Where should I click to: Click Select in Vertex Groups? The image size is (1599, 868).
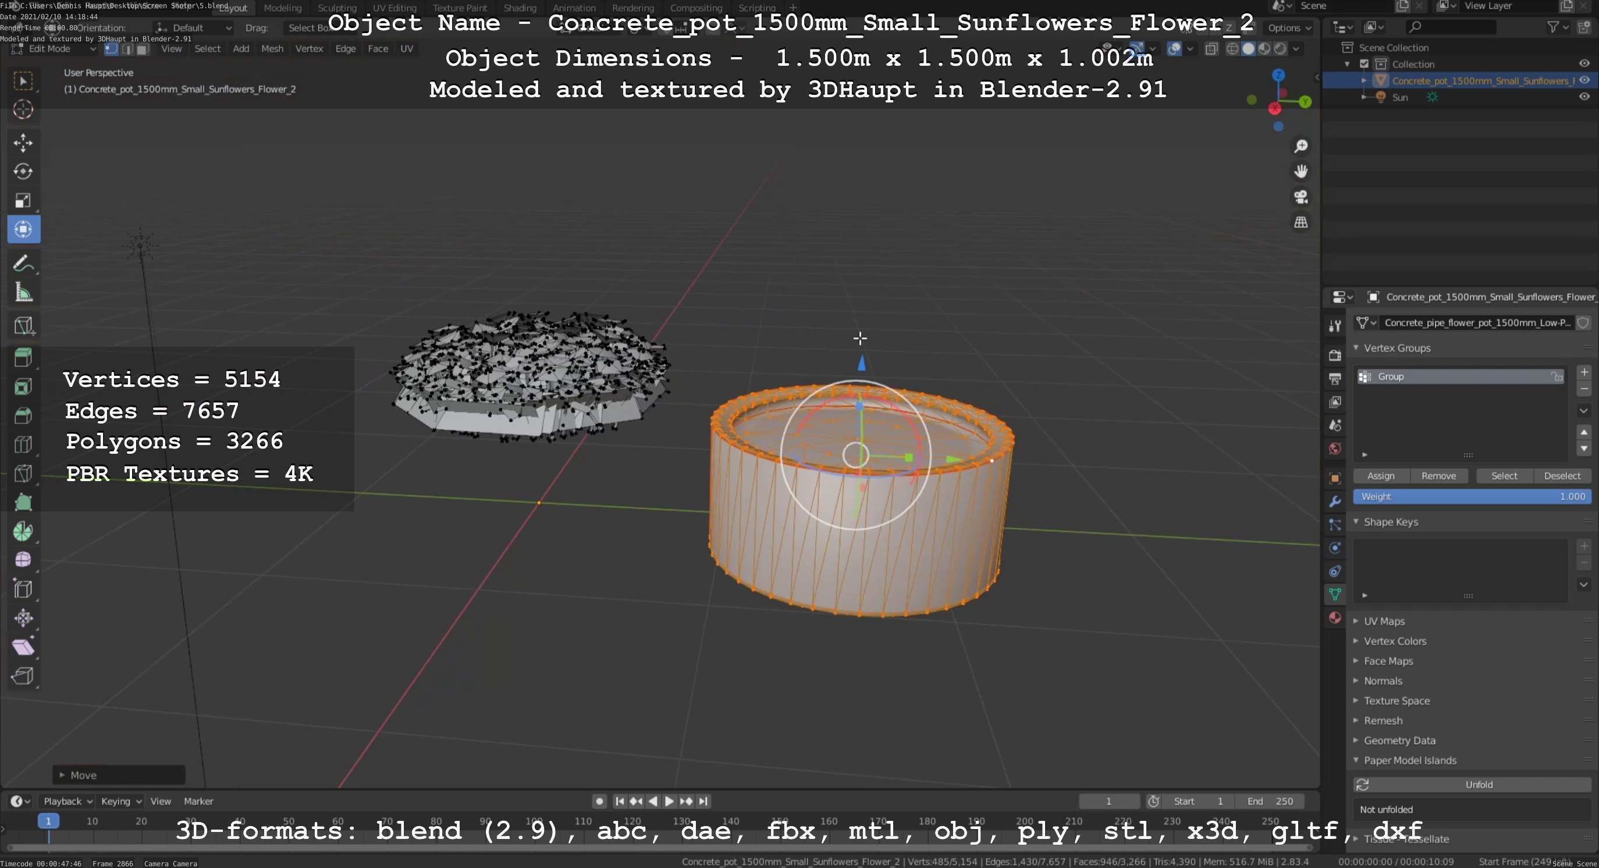[1504, 476]
